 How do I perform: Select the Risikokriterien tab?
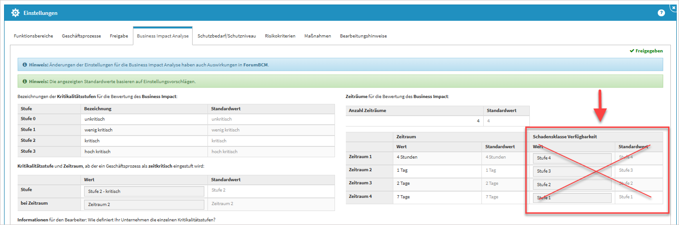[x=280, y=36]
